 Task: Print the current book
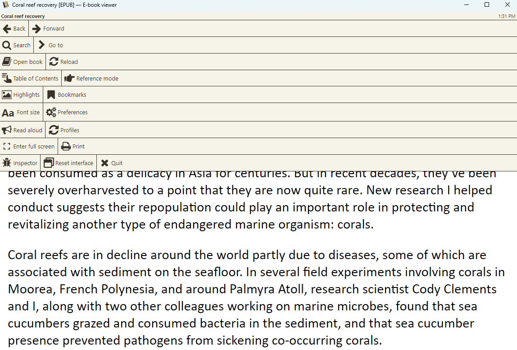pyautogui.click(x=73, y=146)
